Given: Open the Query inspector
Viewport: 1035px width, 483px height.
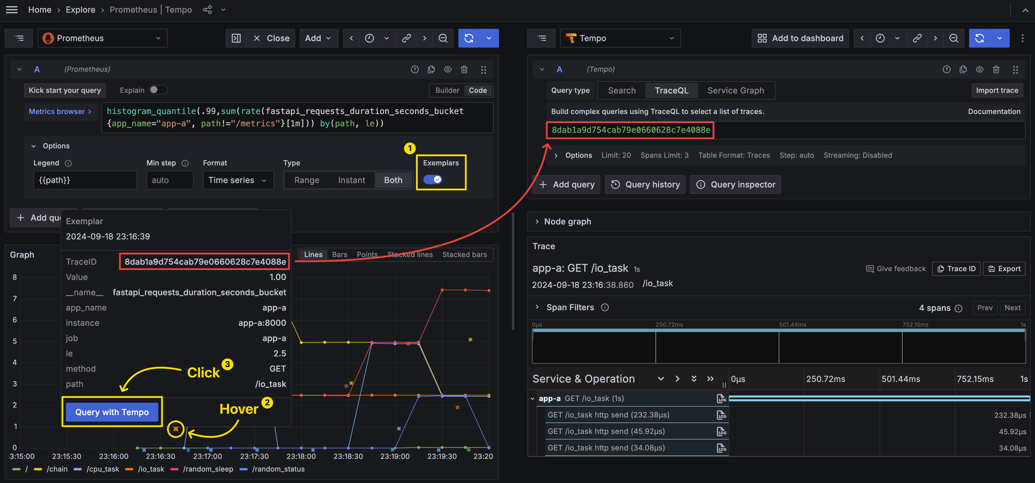Looking at the screenshot, I should point(735,185).
